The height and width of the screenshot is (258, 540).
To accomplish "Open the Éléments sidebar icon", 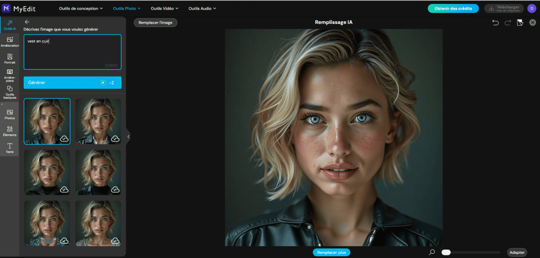I will [10, 131].
